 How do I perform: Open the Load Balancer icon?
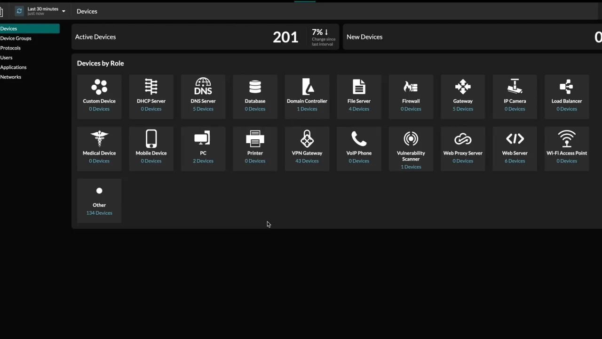pos(566,87)
